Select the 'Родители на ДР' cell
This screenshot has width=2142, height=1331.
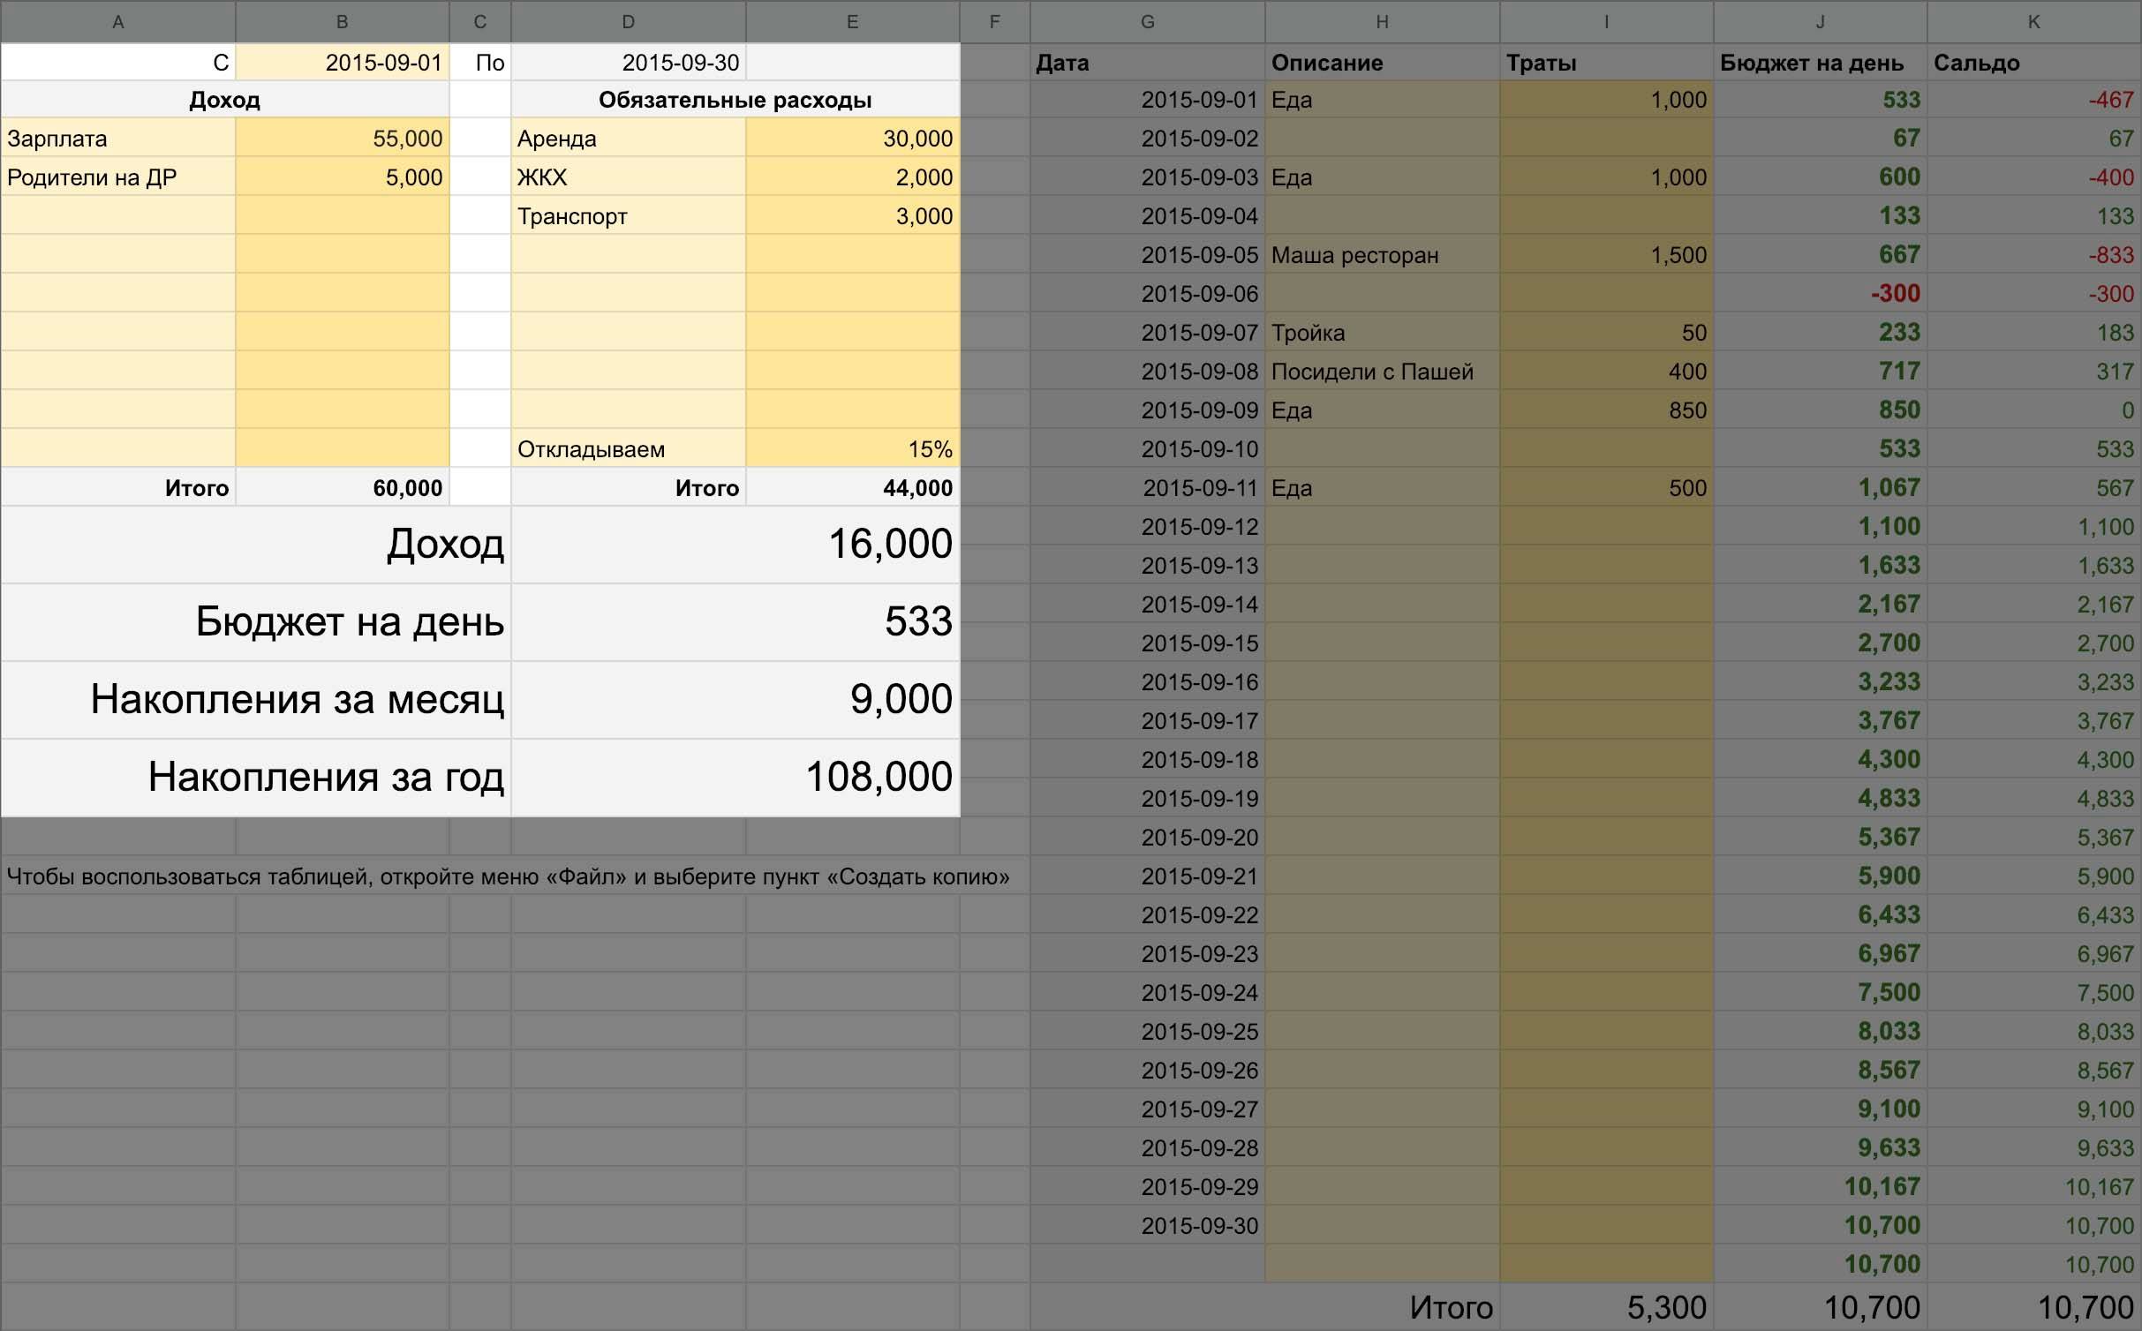tap(118, 177)
